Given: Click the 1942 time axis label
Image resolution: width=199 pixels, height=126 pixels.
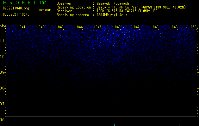Looking at the screenshot, I should tap(40, 27).
